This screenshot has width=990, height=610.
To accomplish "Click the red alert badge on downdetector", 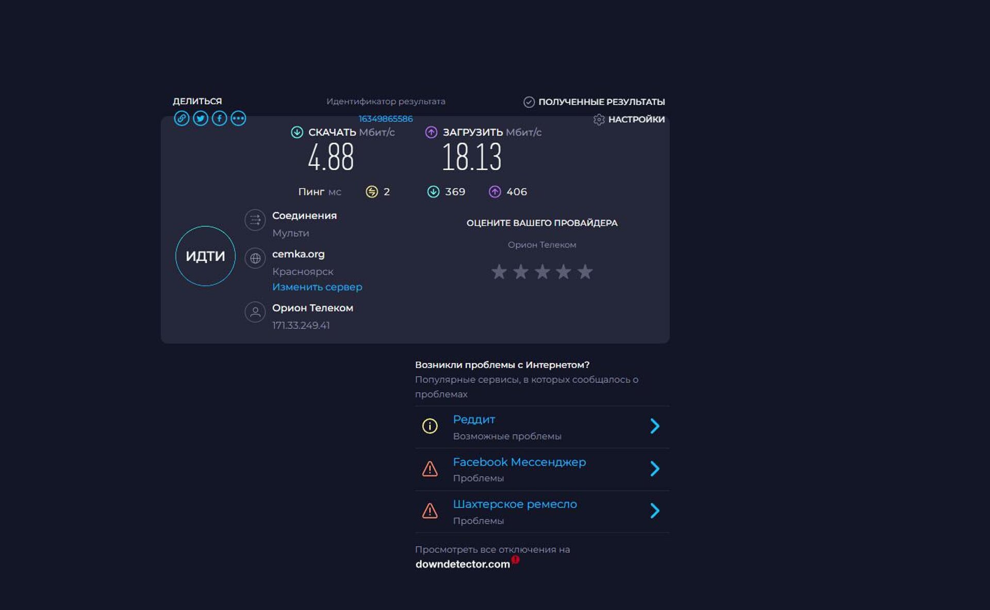I will [x=515, y=559].
